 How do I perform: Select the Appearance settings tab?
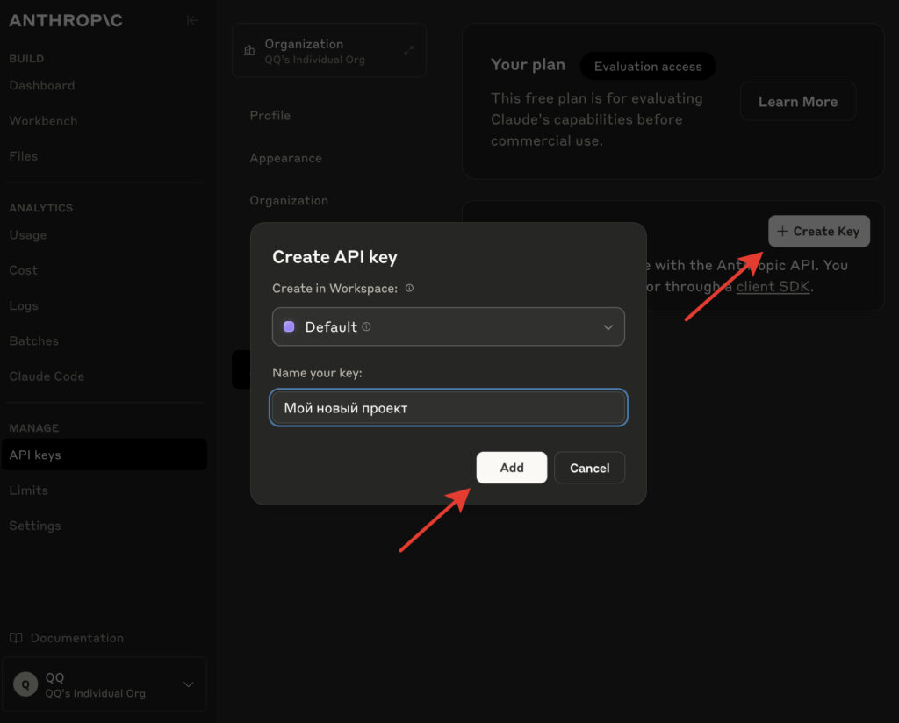pos(285,158)
